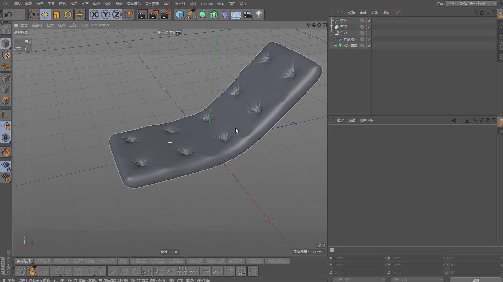The width and height of the screenshot is (503, 282).
Task: Click the Subdivision Surface generator icon
Action: point(202,14)
